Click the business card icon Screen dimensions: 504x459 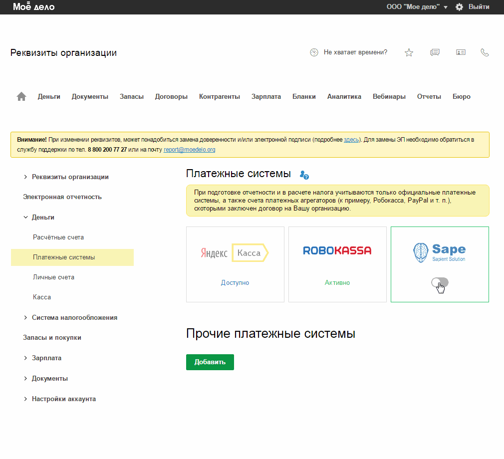click(461, 52)
